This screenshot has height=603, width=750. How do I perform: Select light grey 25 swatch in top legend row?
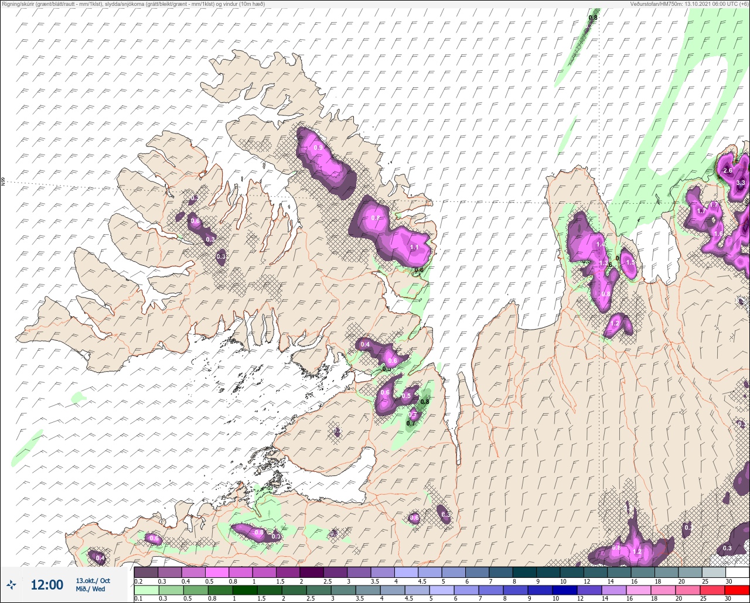click(714, 572)
